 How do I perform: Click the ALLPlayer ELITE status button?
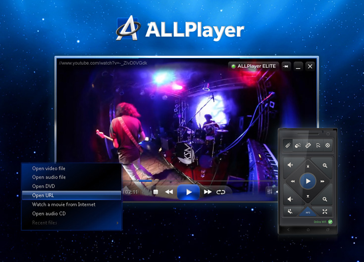pos(253,66)
